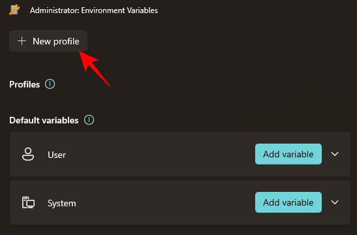This screenshot has width=357, height=235.
Task: Click the Environment Variables app icon
Action: (14, 10)
